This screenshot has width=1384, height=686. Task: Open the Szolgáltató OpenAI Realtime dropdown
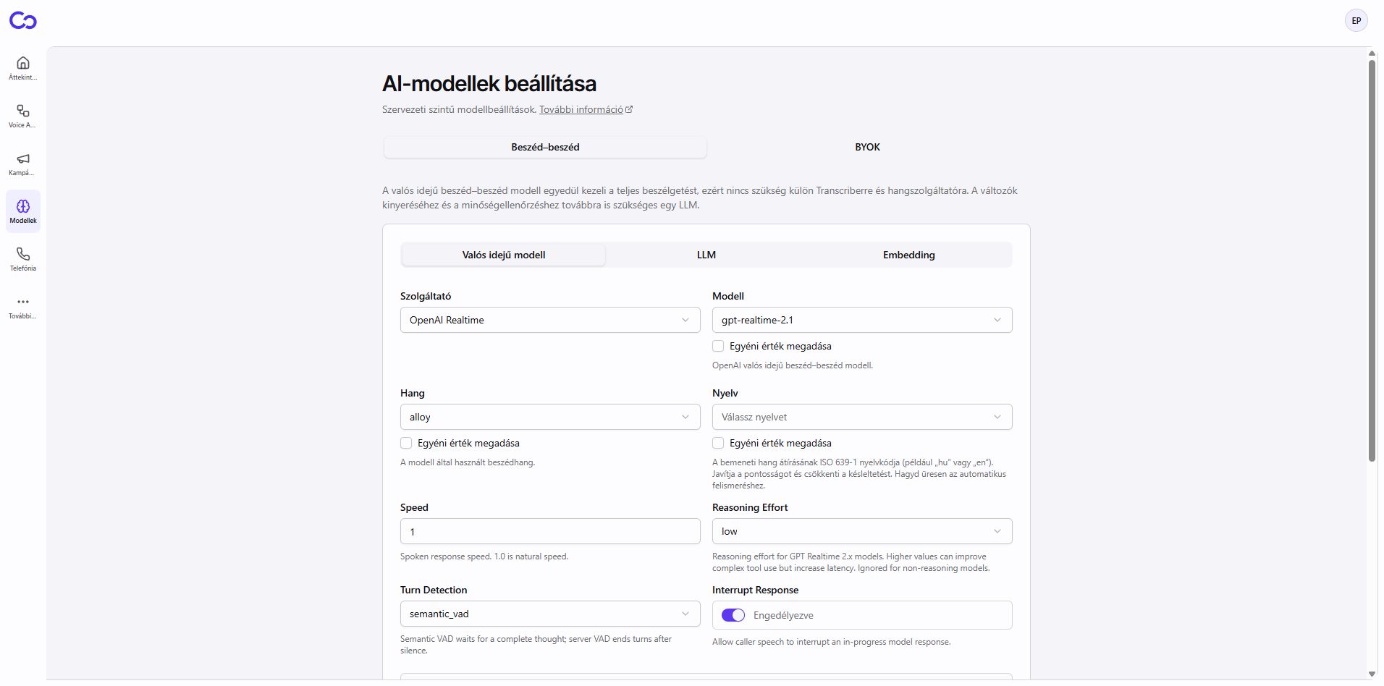pyautogui.click(x=550, y=320)
